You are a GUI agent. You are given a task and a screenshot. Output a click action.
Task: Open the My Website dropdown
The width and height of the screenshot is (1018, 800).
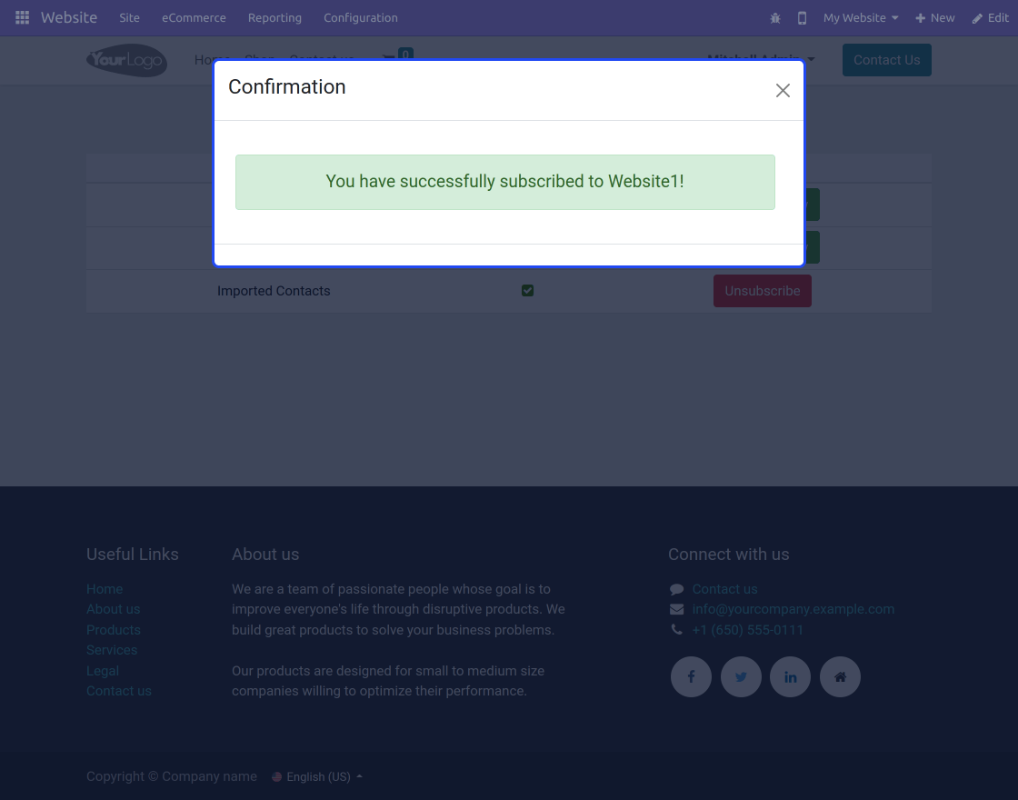860,18
